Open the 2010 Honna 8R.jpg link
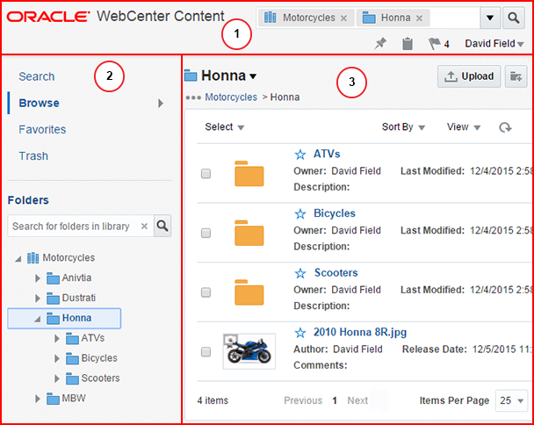 click(x=360, y=332)
